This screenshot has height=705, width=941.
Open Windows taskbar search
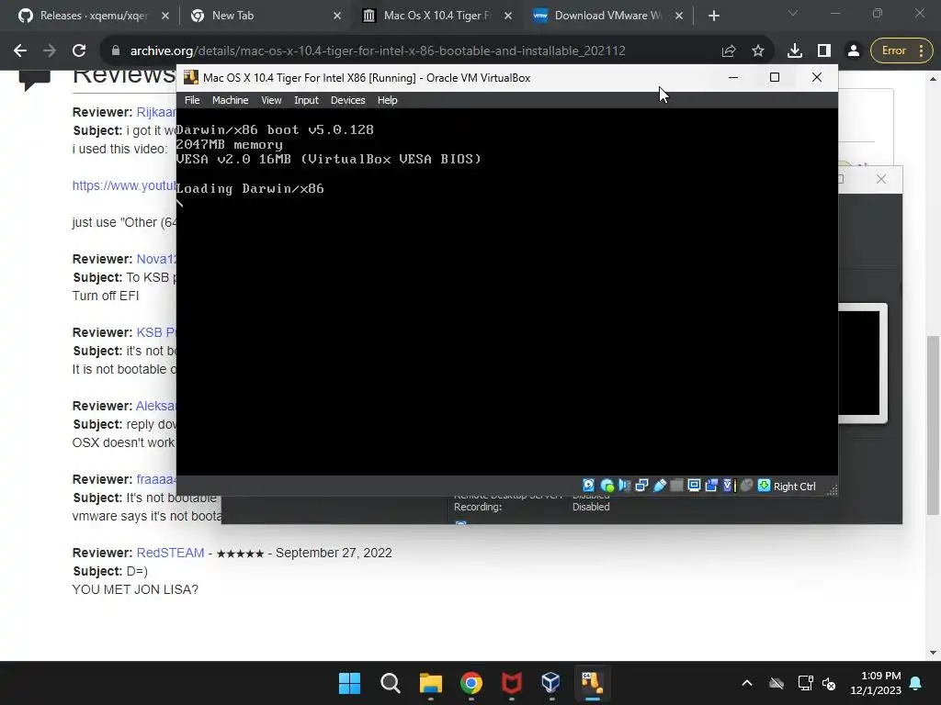click(390, 683)
